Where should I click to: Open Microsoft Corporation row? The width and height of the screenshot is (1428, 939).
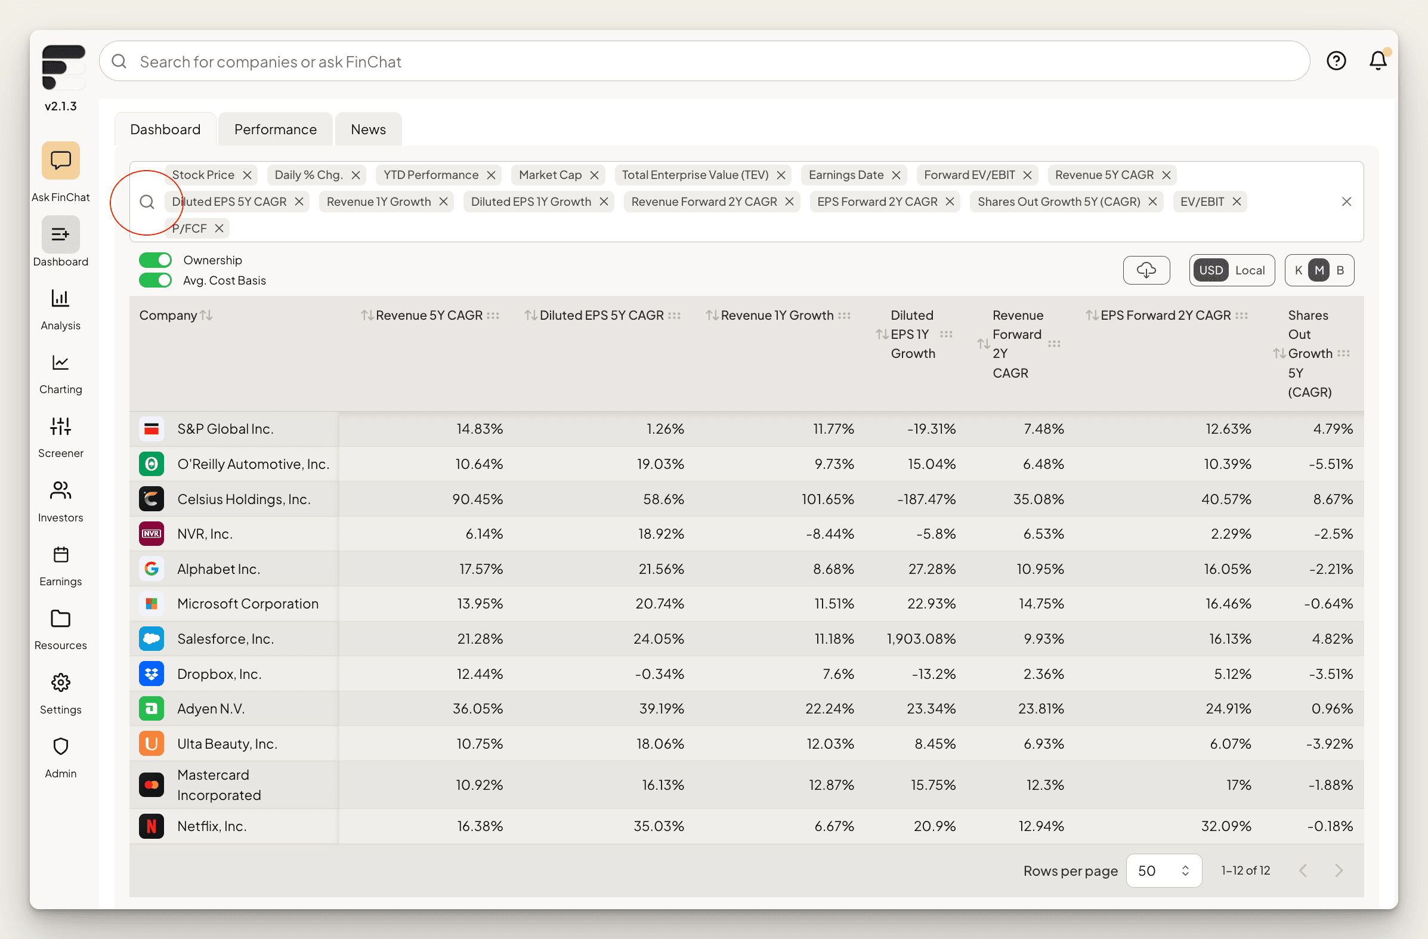746,604
